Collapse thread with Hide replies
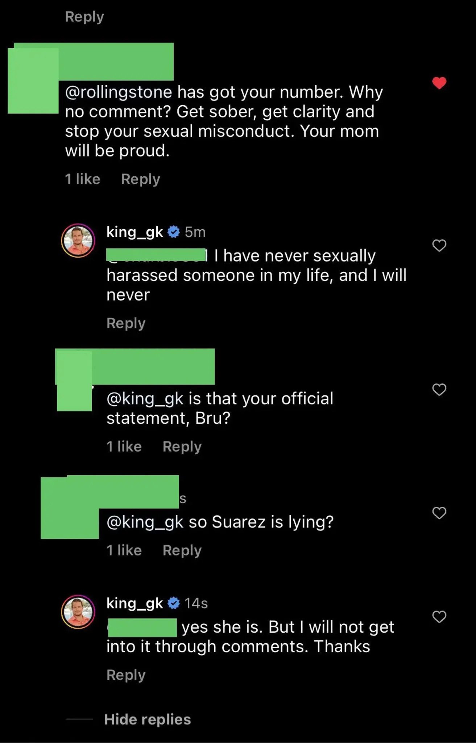Image resolution: width=476 pixels, height=743 pixels. click(x=147, y=719)
